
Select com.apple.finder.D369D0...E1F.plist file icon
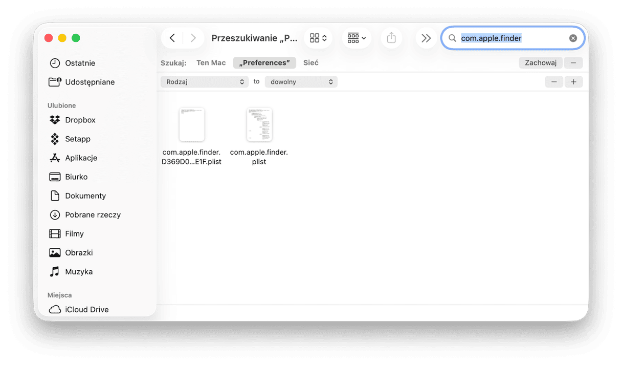[192, 124]
